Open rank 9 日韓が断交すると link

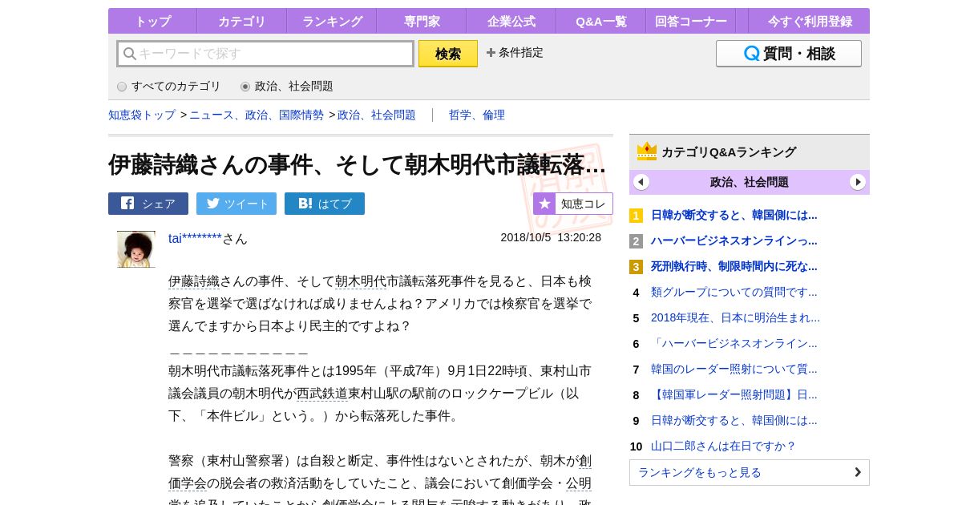tap(734, 420)
